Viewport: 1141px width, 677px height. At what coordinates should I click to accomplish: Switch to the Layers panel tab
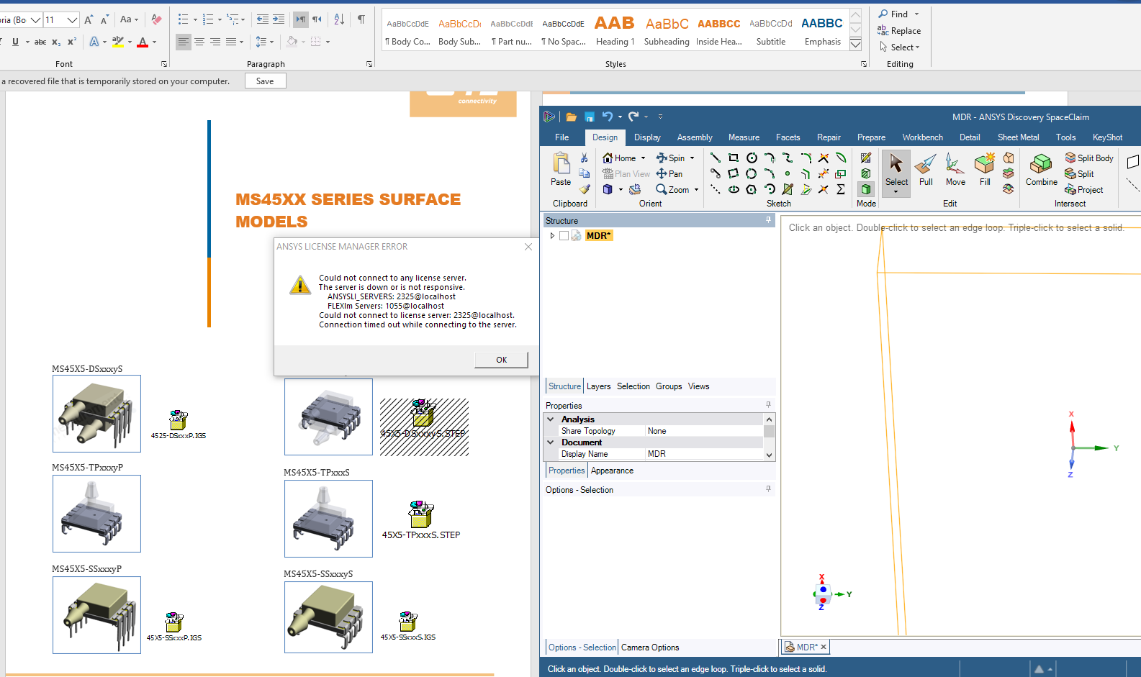[598, 386]
